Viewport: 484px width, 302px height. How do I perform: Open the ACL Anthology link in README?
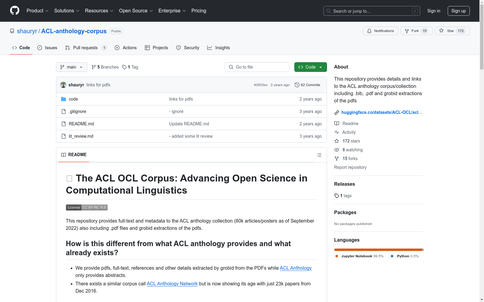coord(296,268)
